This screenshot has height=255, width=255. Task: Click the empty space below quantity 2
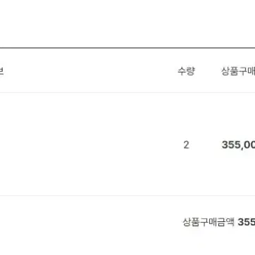tap(186, 173)
